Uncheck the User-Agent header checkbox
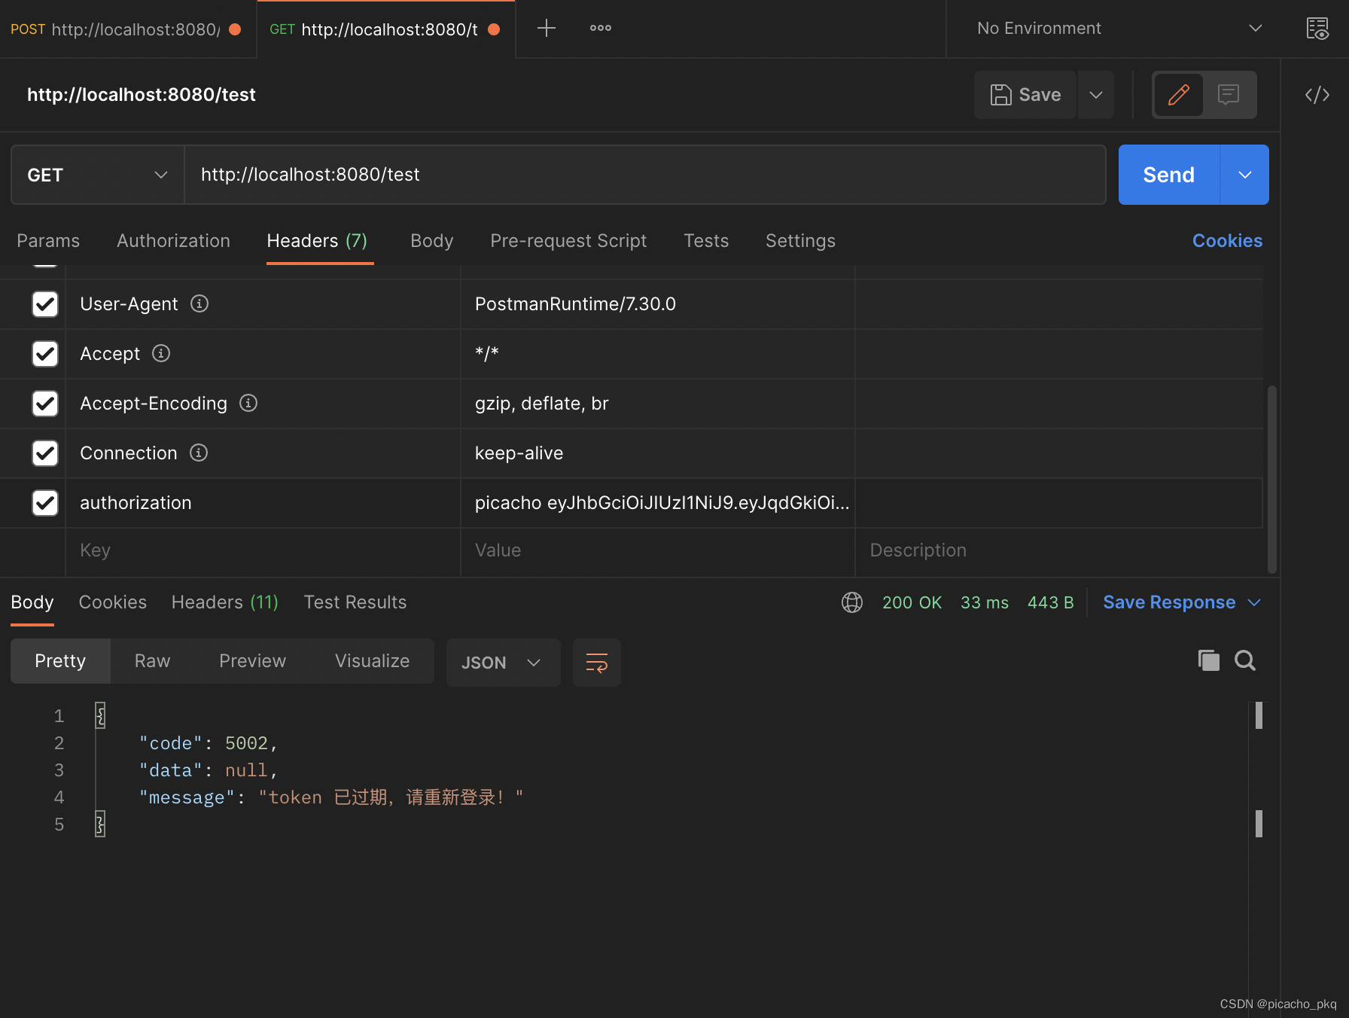This screenshot has width=1349, height=1018. tap(45, 304)
